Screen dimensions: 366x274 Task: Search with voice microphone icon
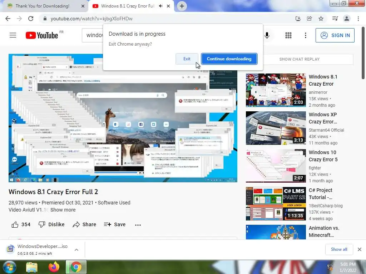[267, 35]
